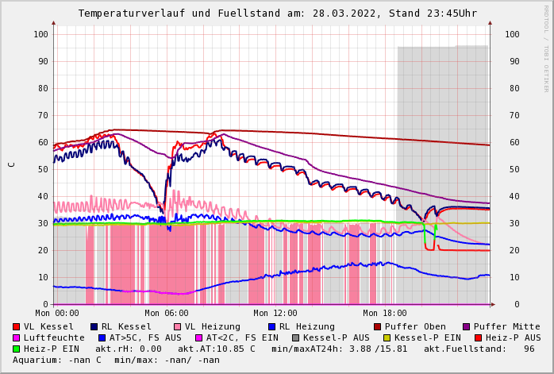The image size is (554, 374).
Task: Click the 'Kessel-P EIN' legend label
Action: tap(428, 338)
